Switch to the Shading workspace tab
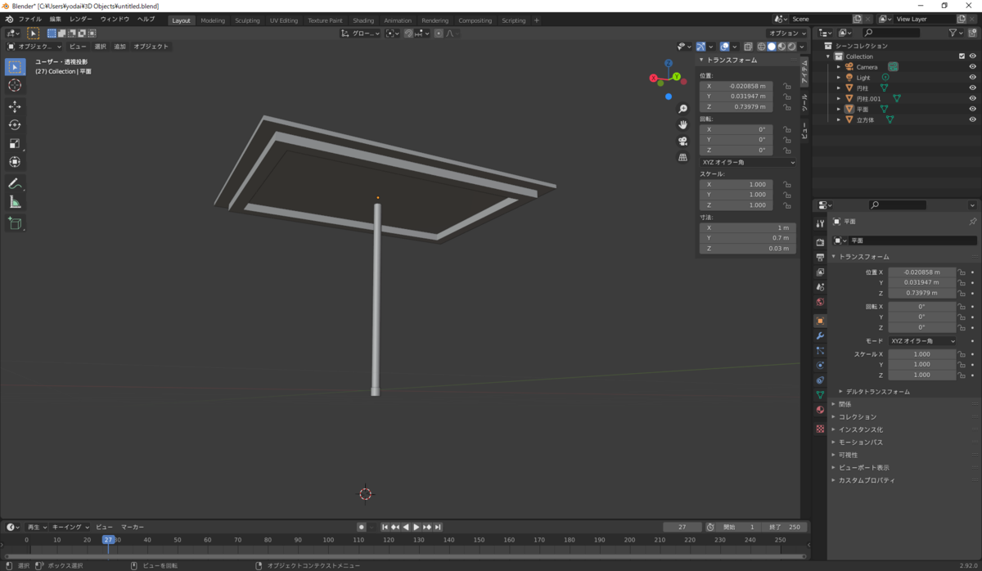This screenshot has width=982, height=571. coord(363,20)
